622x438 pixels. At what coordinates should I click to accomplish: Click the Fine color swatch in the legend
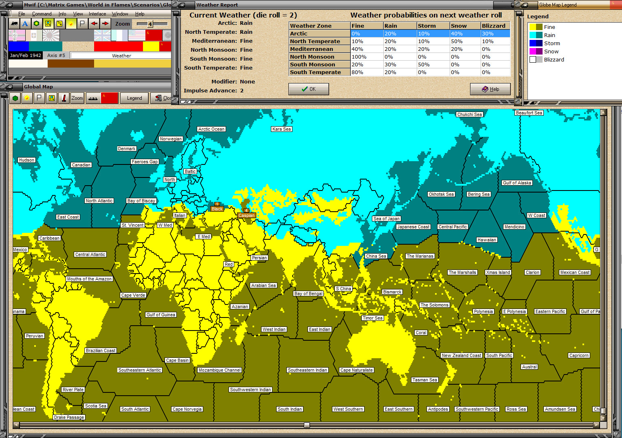(536, 27)
